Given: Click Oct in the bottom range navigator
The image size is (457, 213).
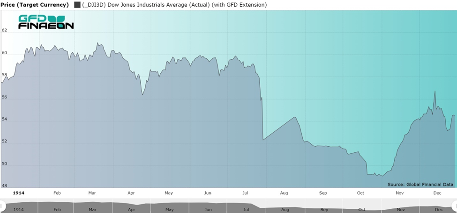Looking at the screenshot, I should (x=362, y=210).
